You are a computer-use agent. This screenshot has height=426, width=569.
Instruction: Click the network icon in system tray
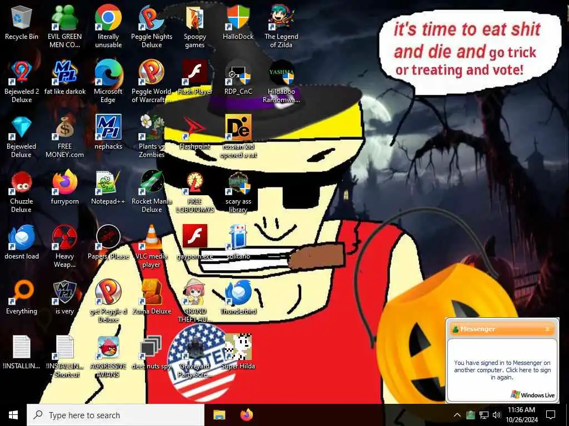484,415
